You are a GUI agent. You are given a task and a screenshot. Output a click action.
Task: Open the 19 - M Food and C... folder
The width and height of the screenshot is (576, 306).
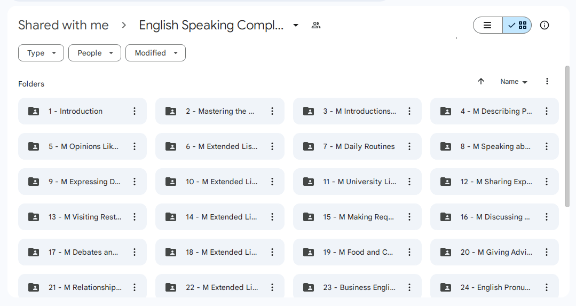coord(357,252)
